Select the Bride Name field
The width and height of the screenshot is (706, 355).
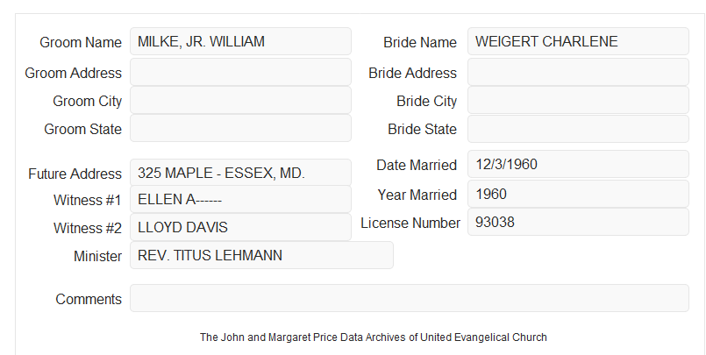(x=578, y=41)
